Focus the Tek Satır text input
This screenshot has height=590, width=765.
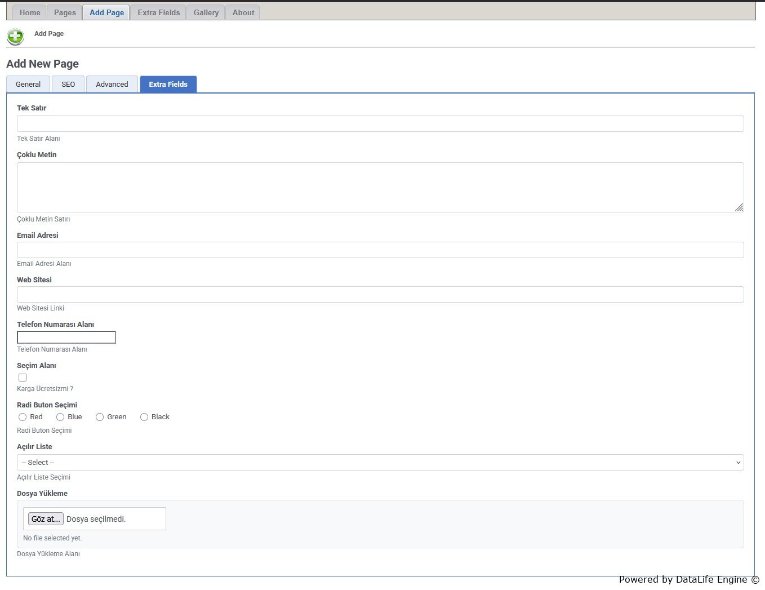[380, 124]
